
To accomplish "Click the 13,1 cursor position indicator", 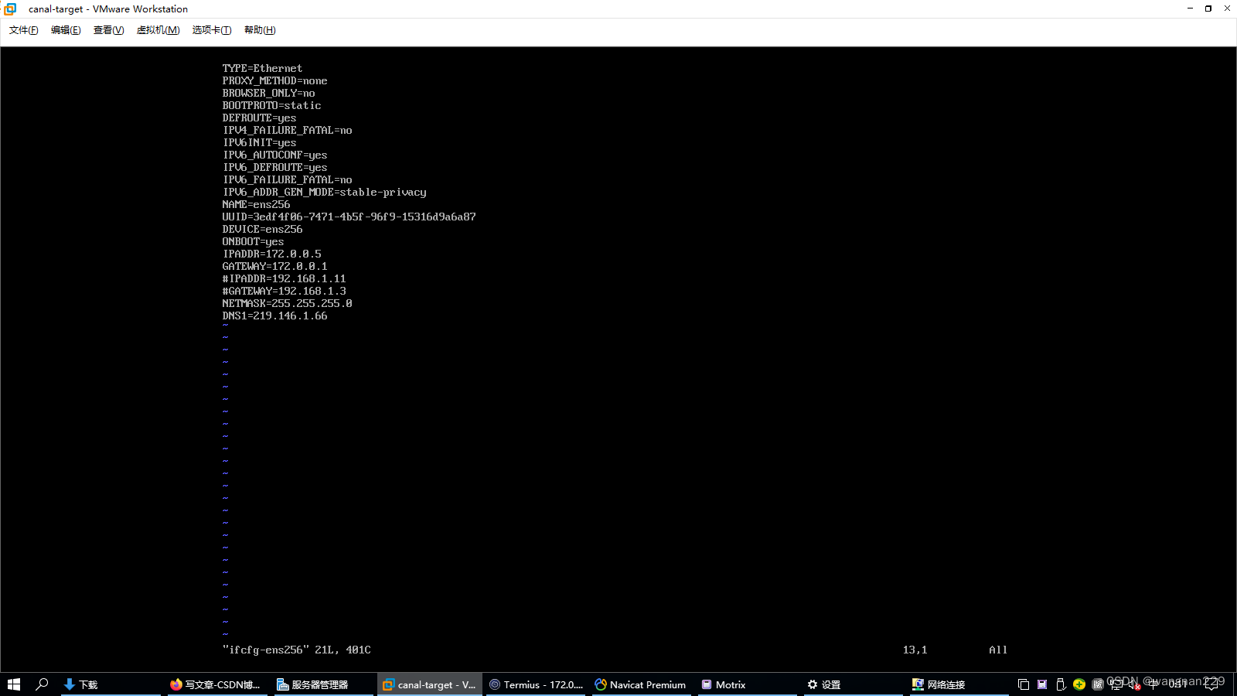I will point(915,650).
